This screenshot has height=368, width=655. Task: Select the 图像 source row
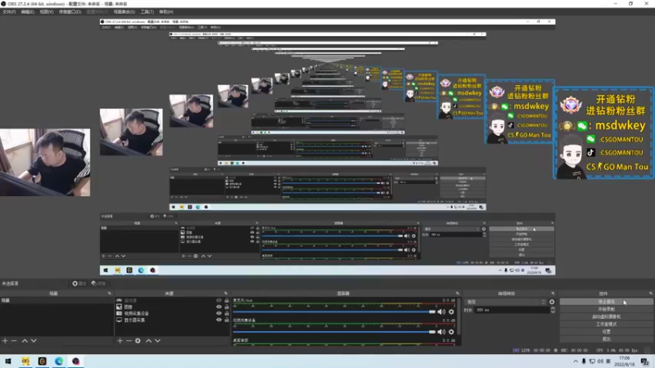click(171, 307)
